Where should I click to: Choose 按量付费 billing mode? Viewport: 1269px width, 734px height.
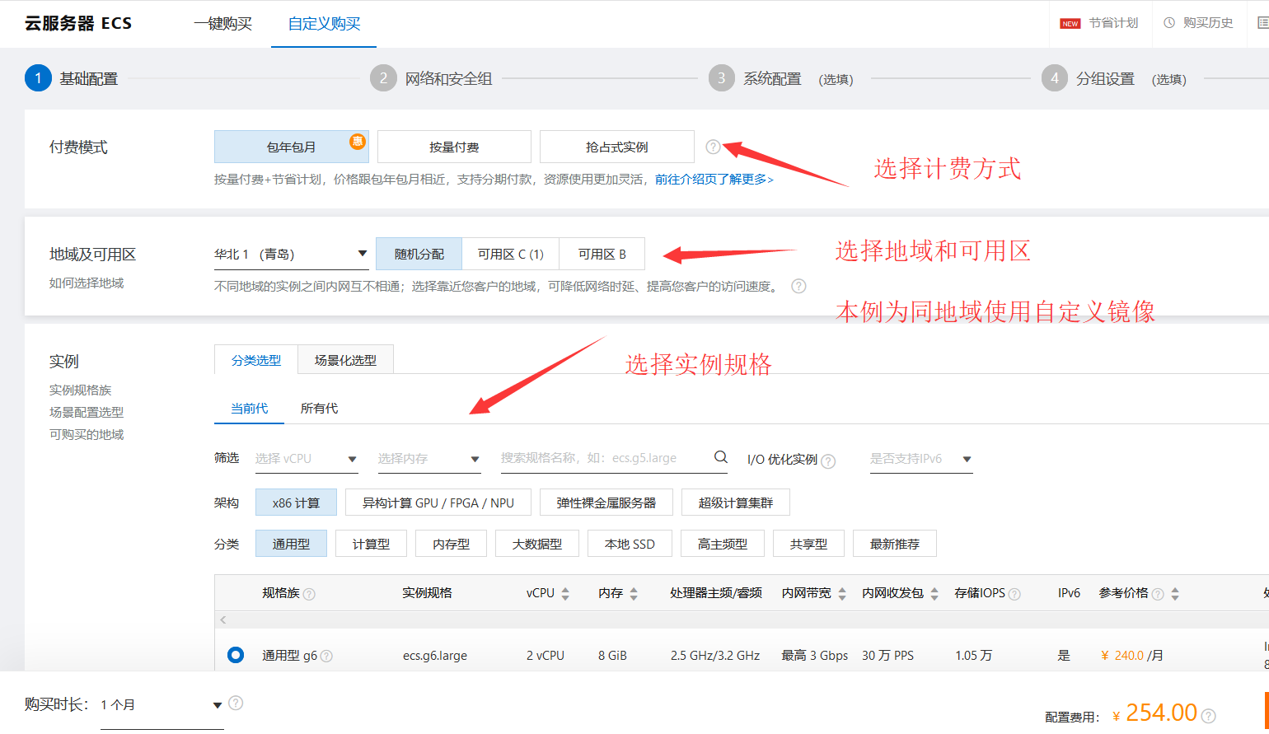454,147
